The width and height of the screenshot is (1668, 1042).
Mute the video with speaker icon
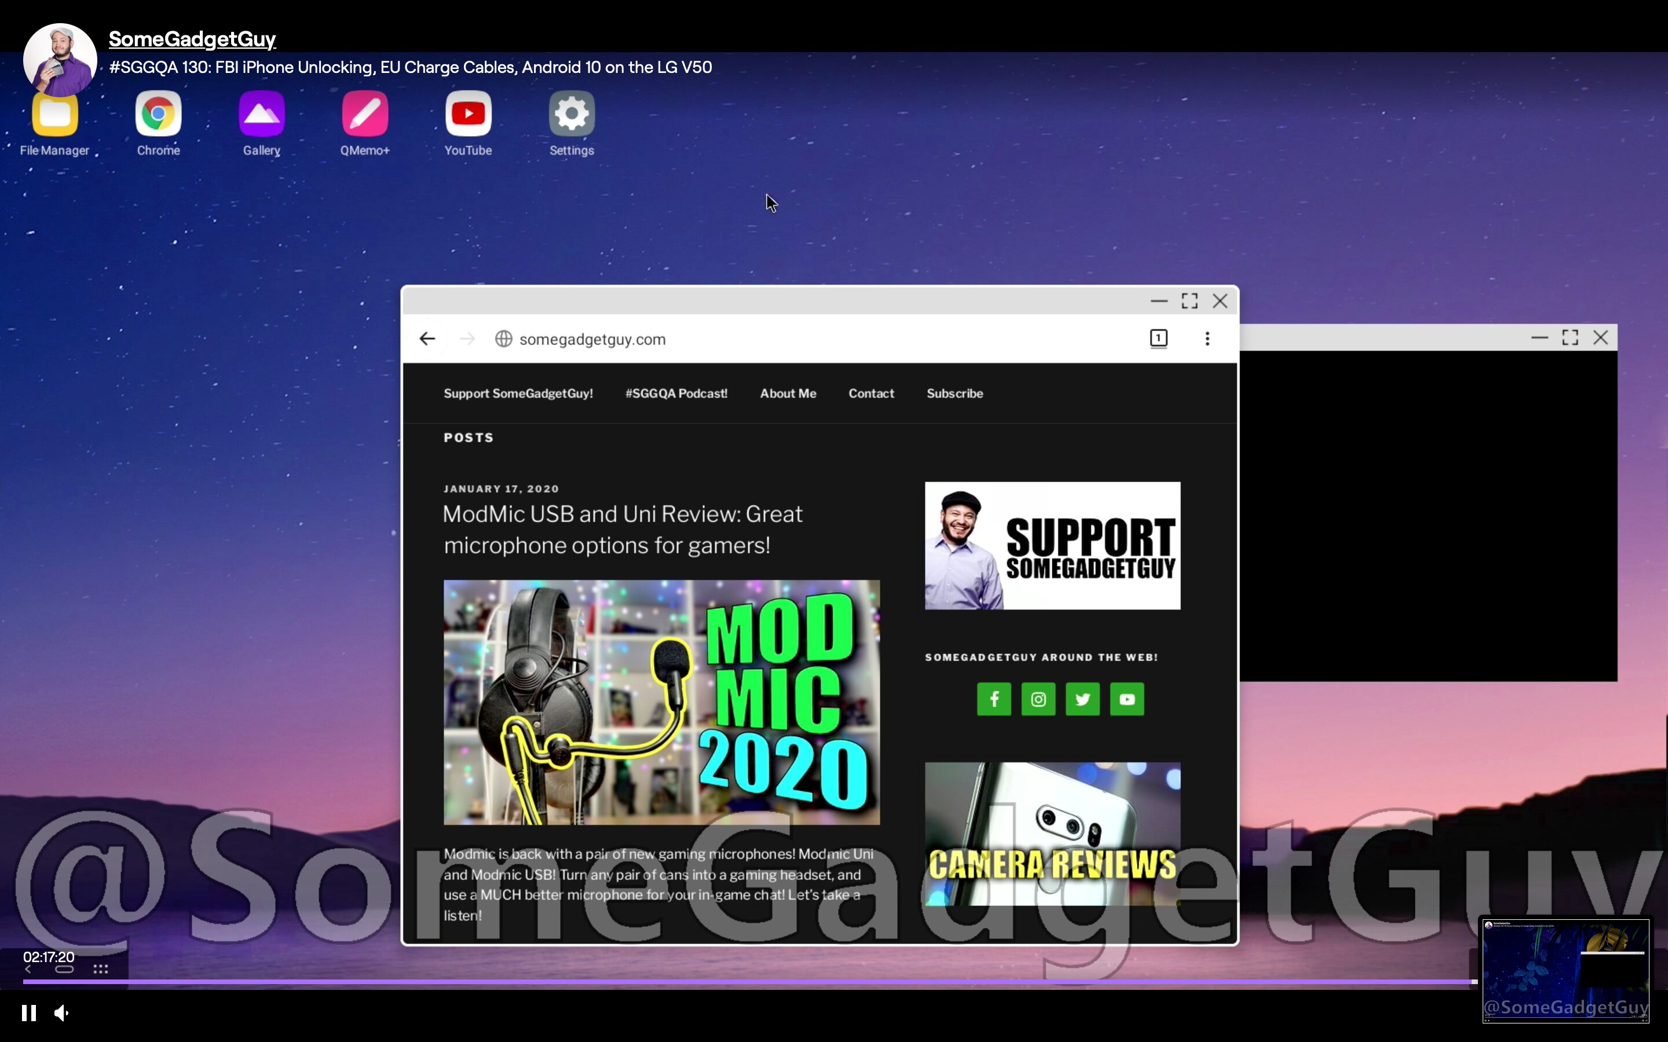[61, 1012]
